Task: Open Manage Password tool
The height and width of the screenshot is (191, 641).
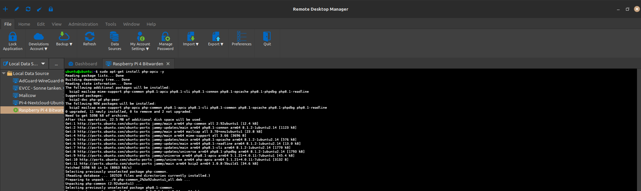Action: (x=165, y=37)
